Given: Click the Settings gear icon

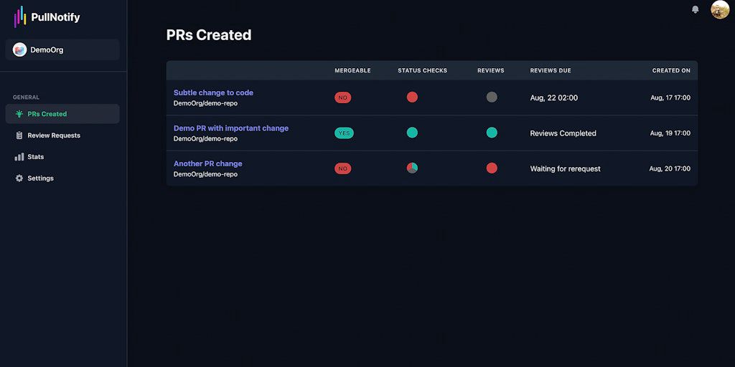Looking at the screenshot, I should 19,178.
